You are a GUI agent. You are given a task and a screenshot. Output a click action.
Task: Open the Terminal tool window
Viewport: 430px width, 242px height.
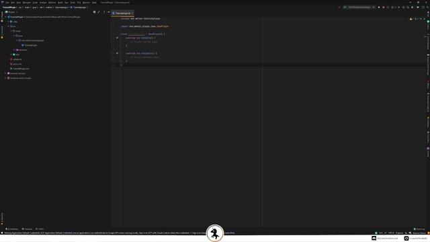coord(27,229)
